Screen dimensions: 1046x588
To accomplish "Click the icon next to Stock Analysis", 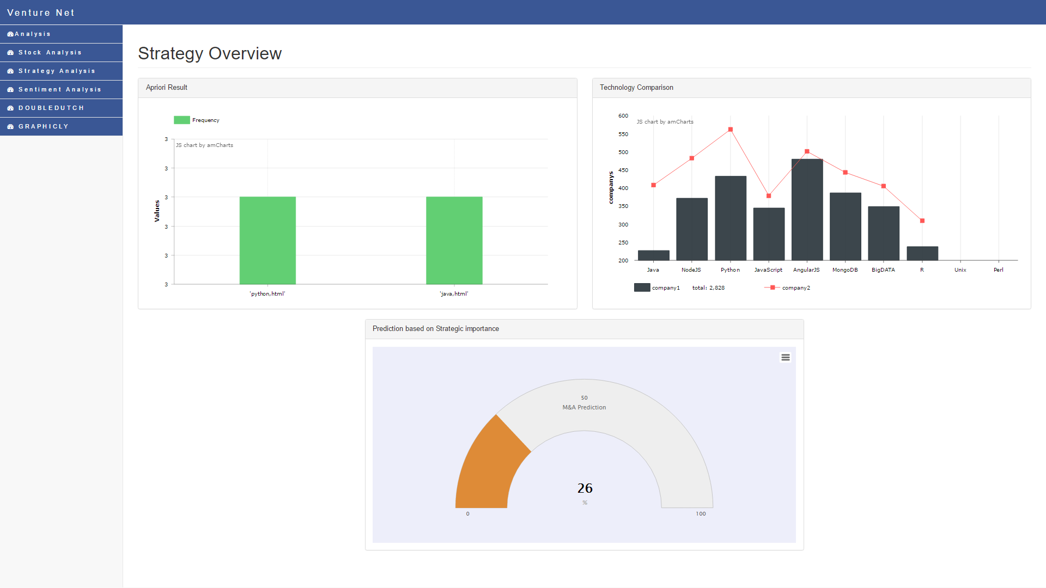I will pyautogui.click(x=10, y=53).
